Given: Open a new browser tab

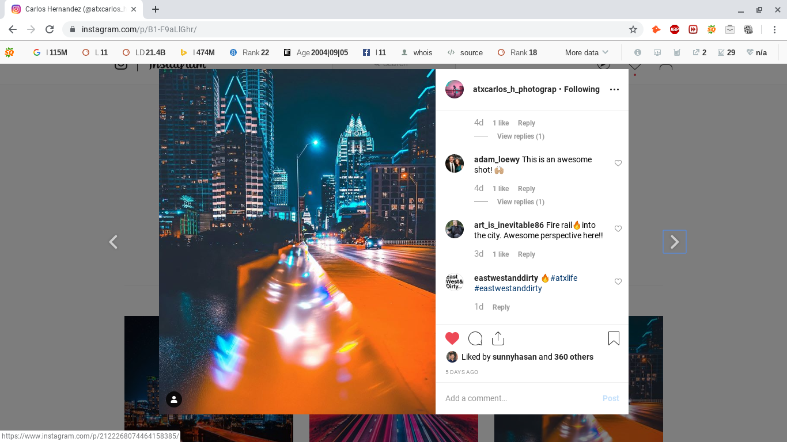Looking at the screenshot, I should click(156, 9).
